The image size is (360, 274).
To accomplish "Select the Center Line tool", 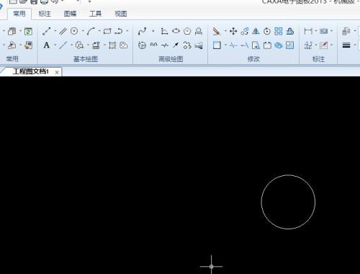I will click(63, 45).
